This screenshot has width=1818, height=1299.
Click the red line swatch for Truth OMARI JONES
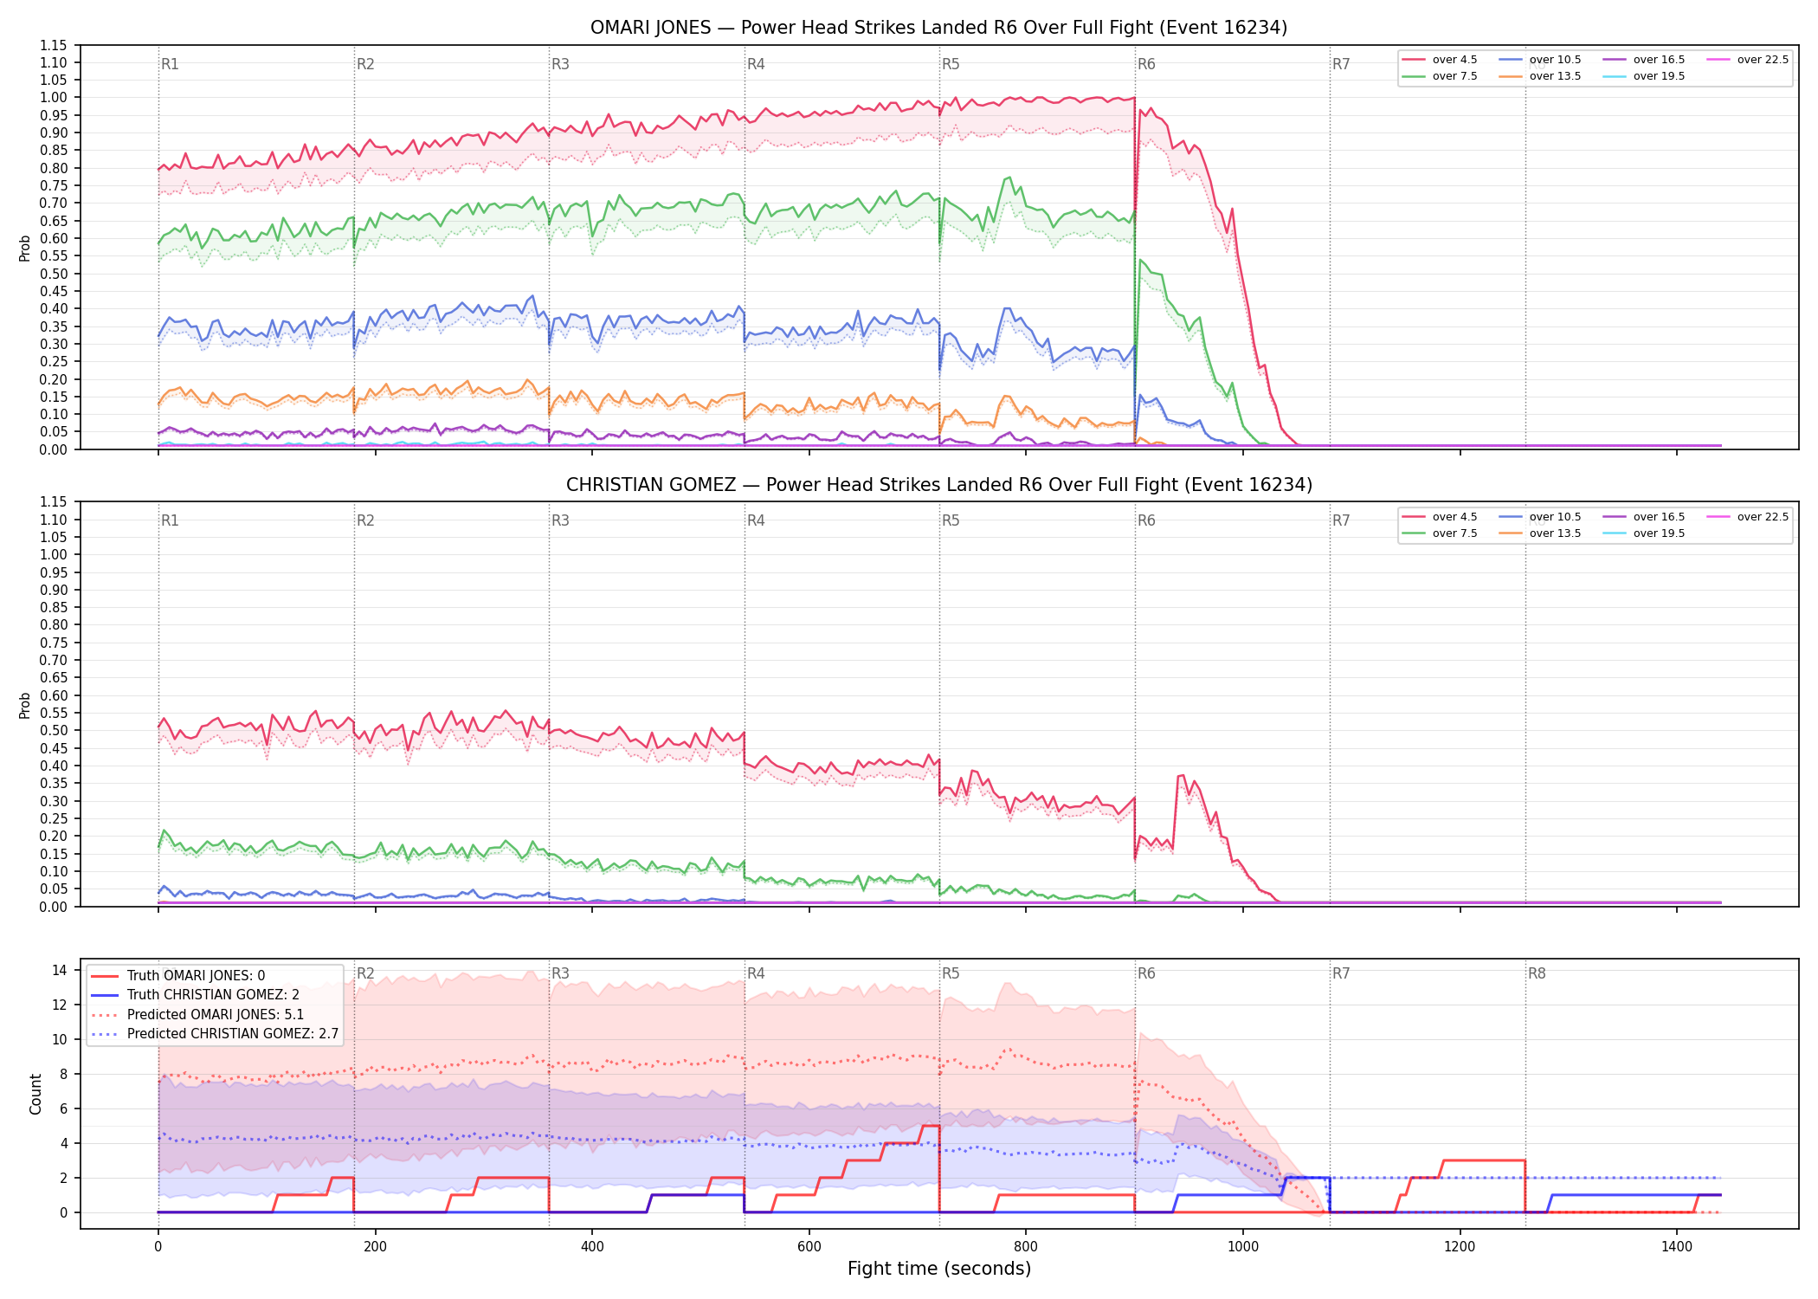pos(105,976)
